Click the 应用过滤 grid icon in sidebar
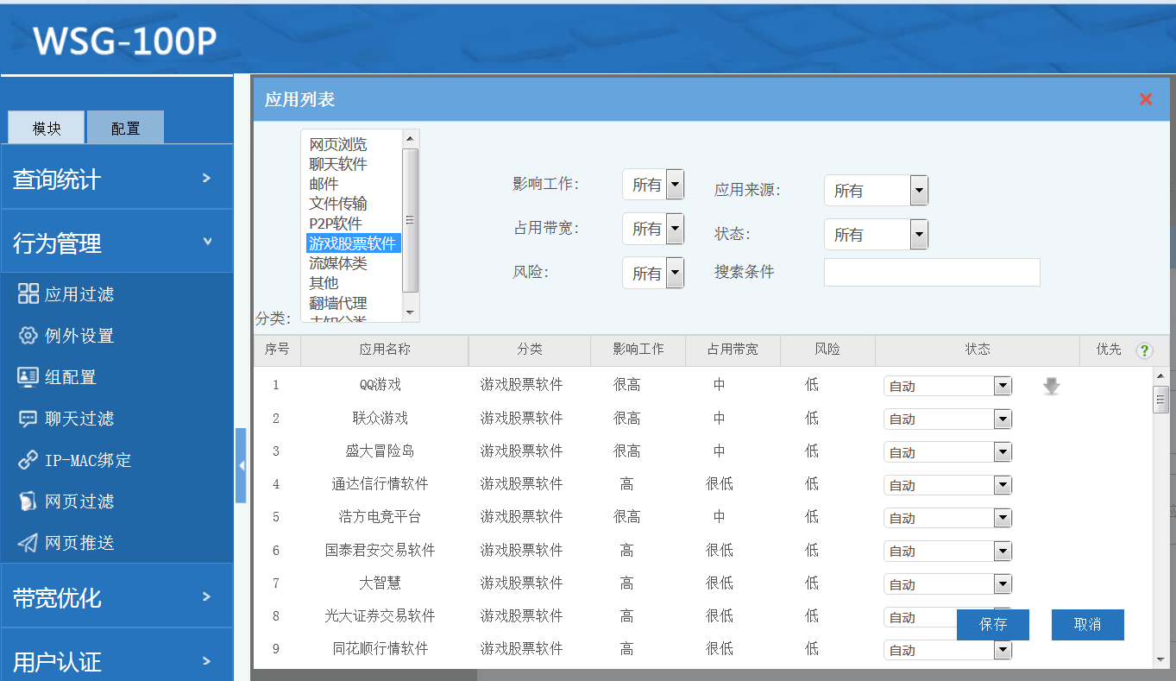This screenshot has width=1176, height=681. [x=28, y=293]
